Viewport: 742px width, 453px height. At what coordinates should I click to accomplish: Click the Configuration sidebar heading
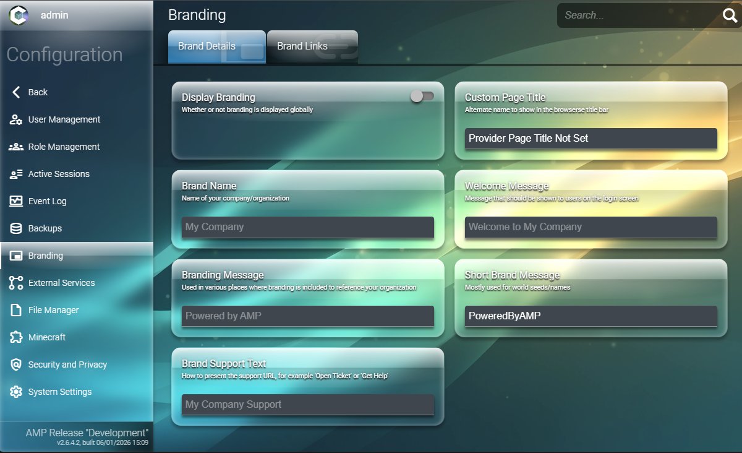(x=65, y=54)
